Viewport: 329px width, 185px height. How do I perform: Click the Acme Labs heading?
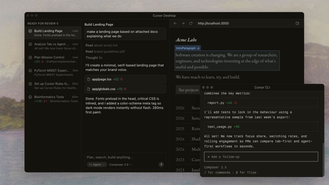click(186, 40)
